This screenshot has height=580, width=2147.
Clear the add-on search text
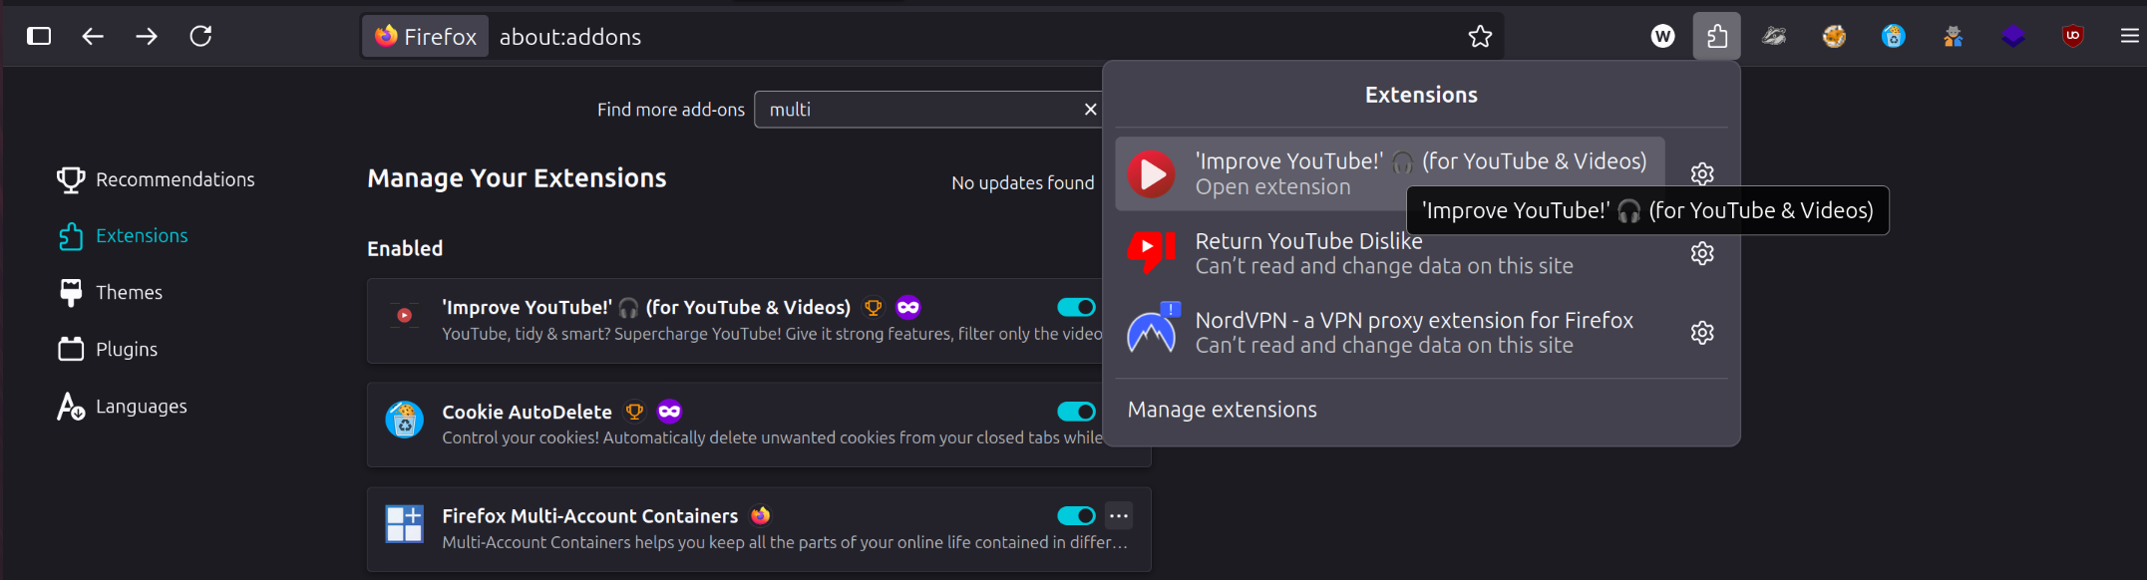(1090, 110)
